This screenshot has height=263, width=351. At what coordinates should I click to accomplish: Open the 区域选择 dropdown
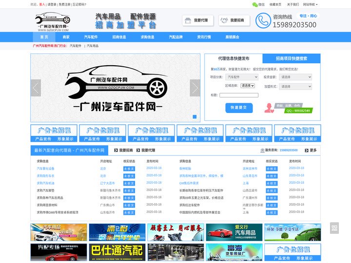tap(248, 86)
